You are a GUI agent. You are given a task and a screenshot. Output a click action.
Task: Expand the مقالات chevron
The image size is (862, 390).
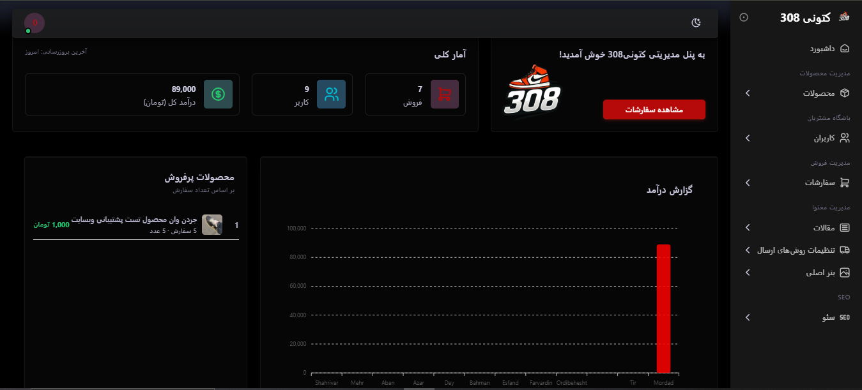coord(748,228)
